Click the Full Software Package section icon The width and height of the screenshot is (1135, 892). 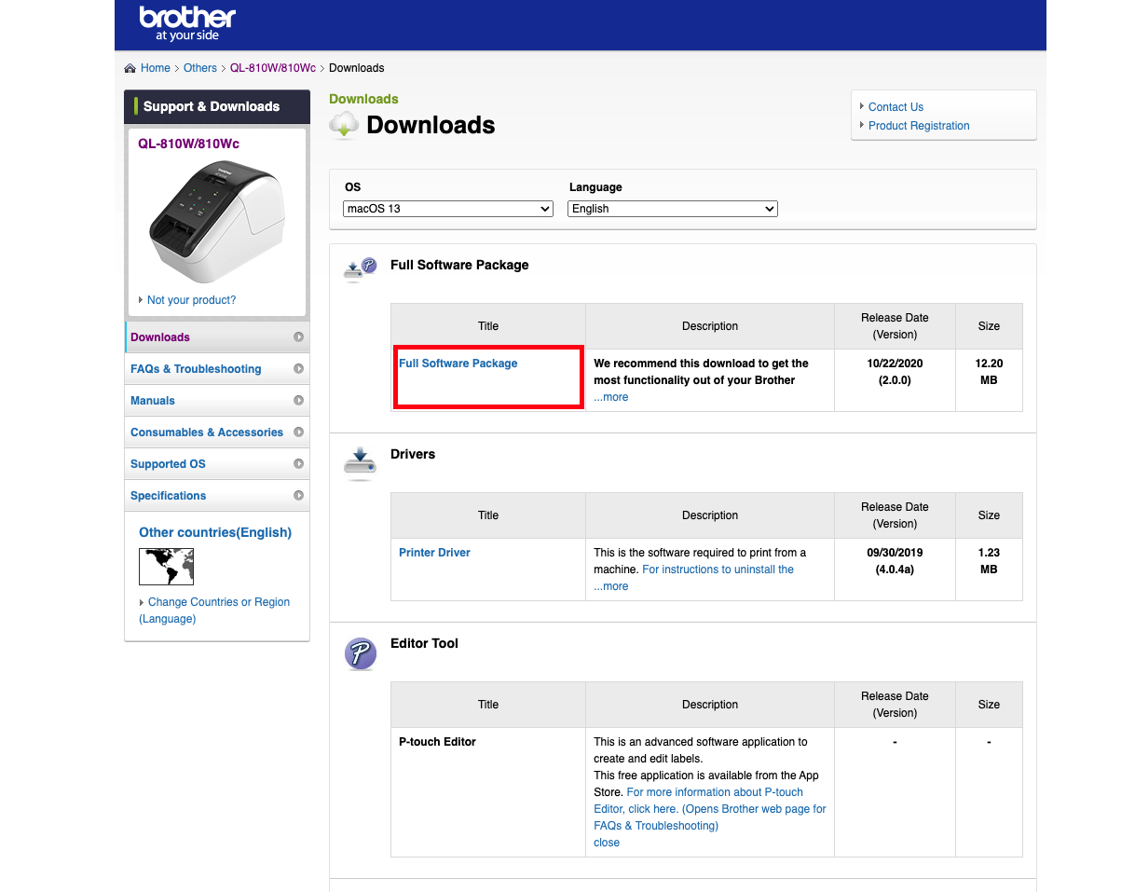[x=360, y=268]
